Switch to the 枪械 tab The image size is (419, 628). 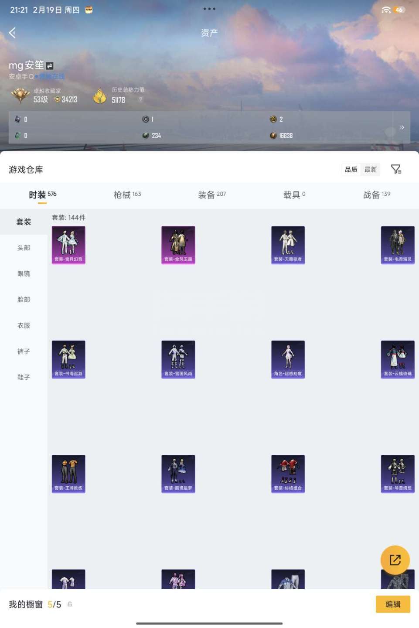pos(127,195)
